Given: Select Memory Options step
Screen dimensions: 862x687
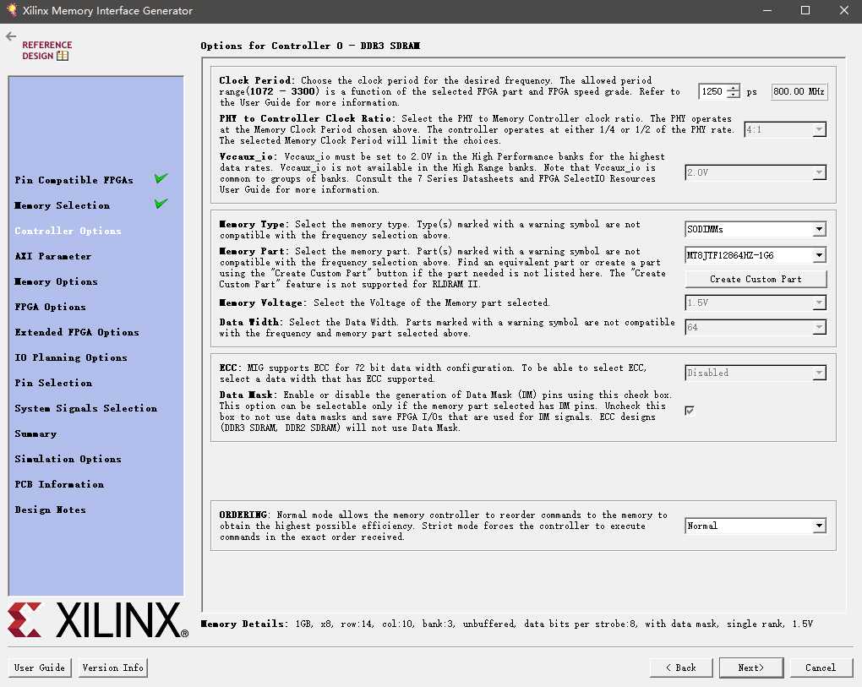Looking at the screenshot, I should coord(56,281).
